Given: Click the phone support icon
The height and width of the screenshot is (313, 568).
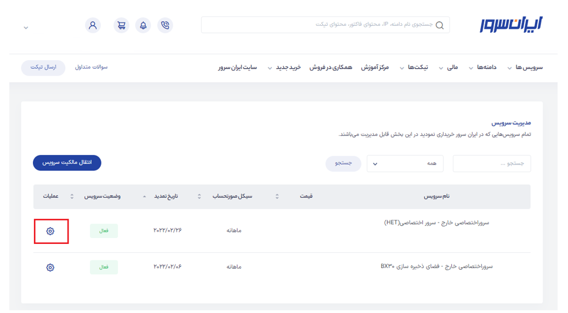Looking at the screenshot, I should click(165, 25).
